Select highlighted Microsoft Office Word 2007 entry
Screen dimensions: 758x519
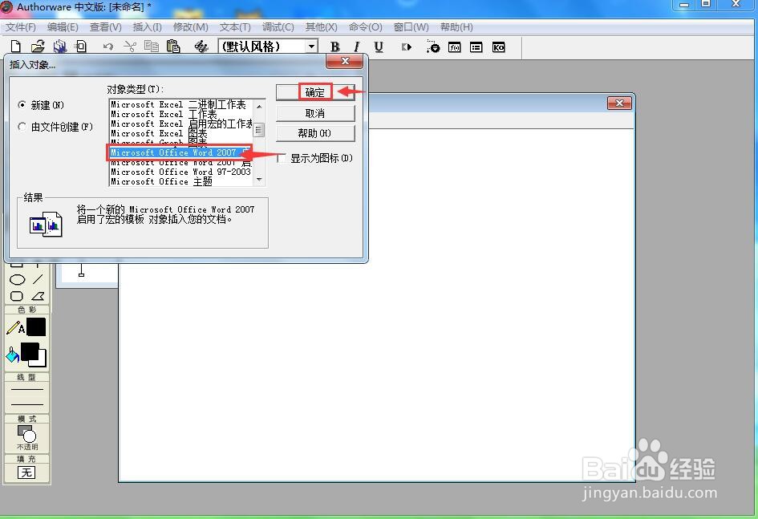pos(180,152)
